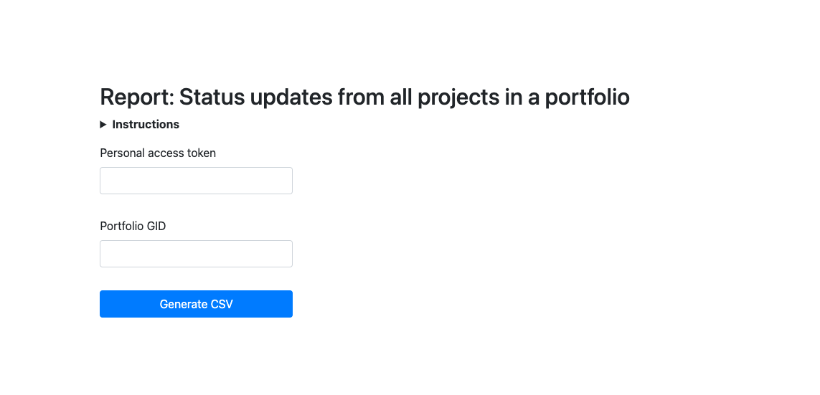Click the Generate CSV button
Viewport: 820px width, 395px height.
coord(196,304)
